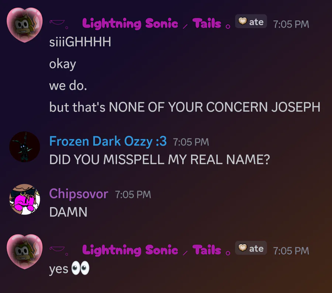This screenshot has height=293, width=332.
Task: Click the 'ate' tag badge on the first message
Action: [251, 21]
